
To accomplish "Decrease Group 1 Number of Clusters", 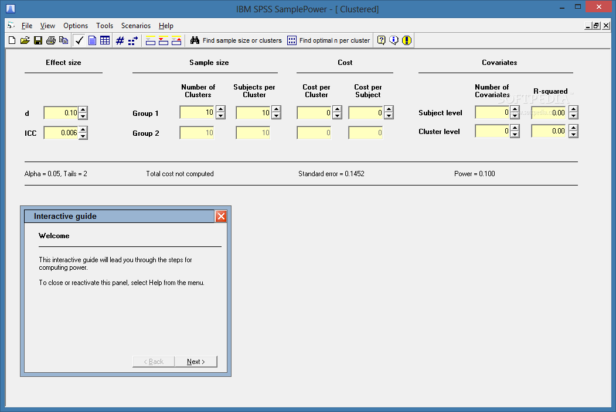I will 220,116.
